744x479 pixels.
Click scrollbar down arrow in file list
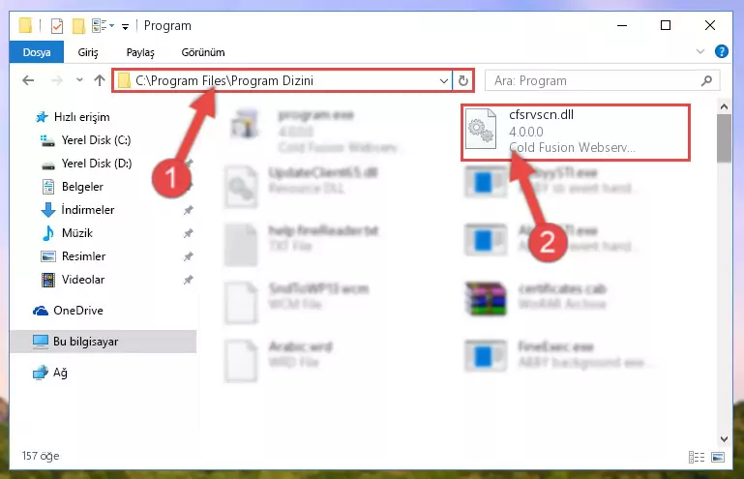pos(724,438)
